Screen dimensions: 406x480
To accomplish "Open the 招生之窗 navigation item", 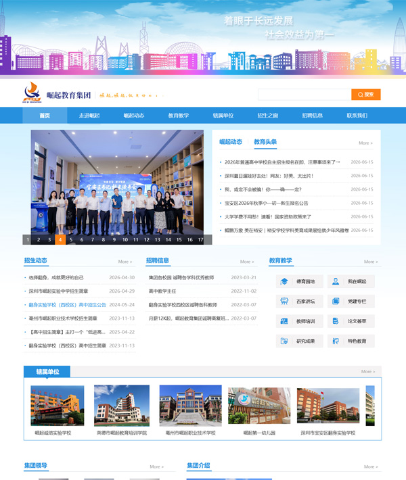I will (x=268, y=116).
